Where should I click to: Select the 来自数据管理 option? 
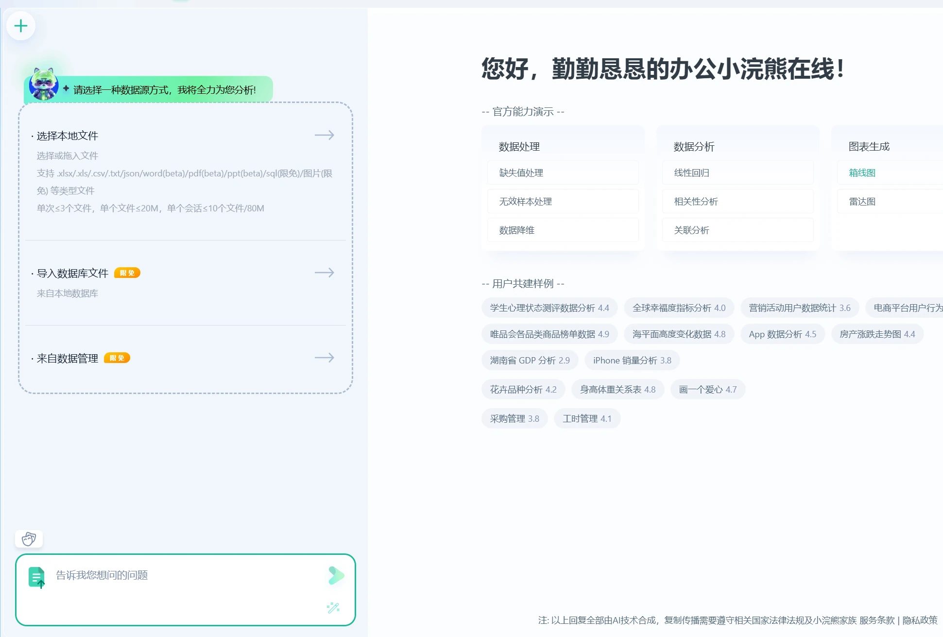point(186,358)
